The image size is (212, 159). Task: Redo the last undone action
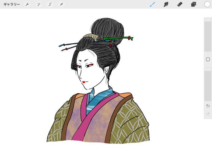coord(208,114)
